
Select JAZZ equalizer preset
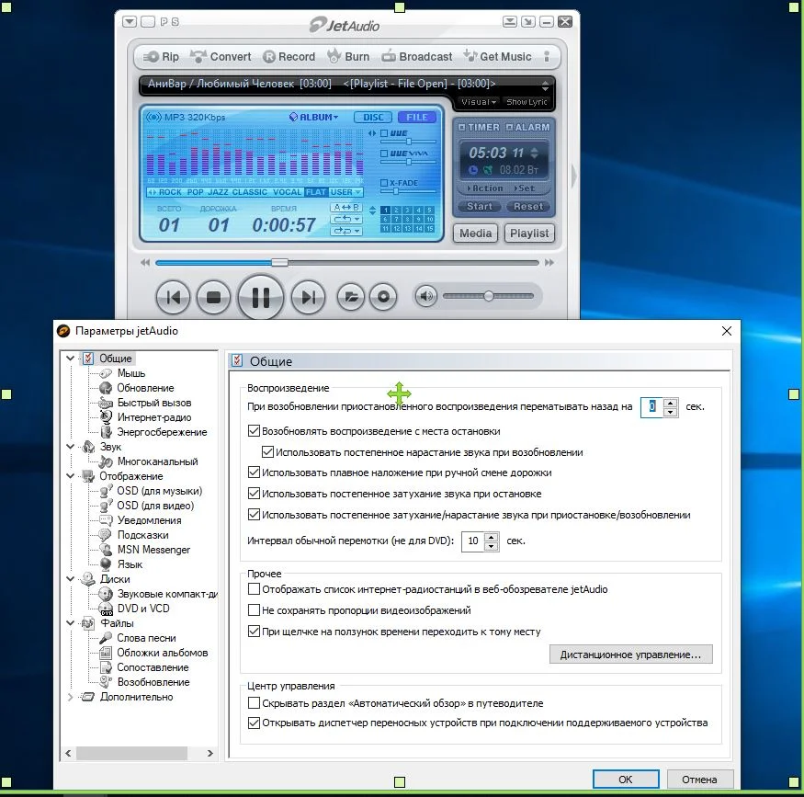coord(218,192)
